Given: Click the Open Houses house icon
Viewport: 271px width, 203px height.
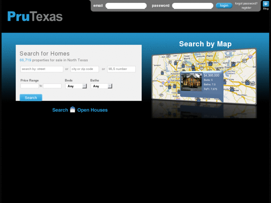Looking at the screenshot, I should [x=73, y=110].
